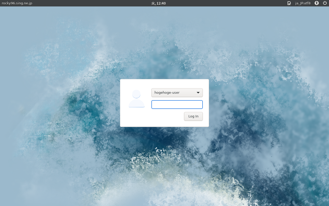The height and width of the screenshot is (206, 329).
Task: Click the clock showing 火, 12:40
Action: pos(158,3)
